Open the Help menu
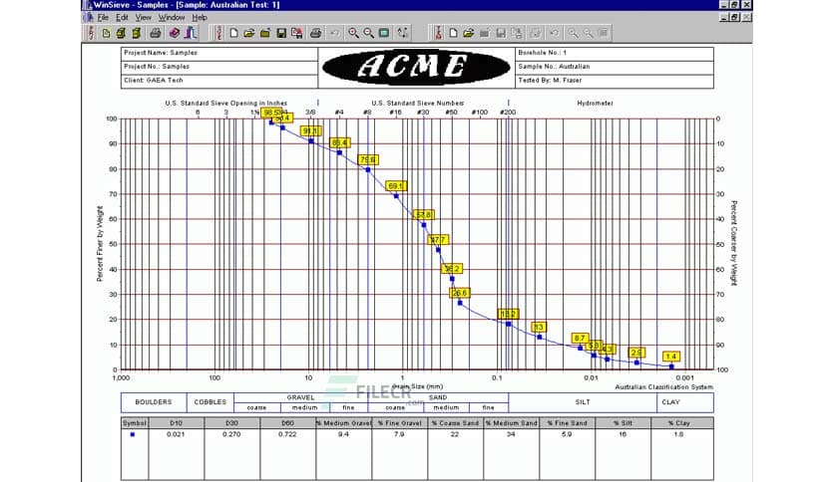Viewport: 834px width, 482px height. [x=200, y=17]
